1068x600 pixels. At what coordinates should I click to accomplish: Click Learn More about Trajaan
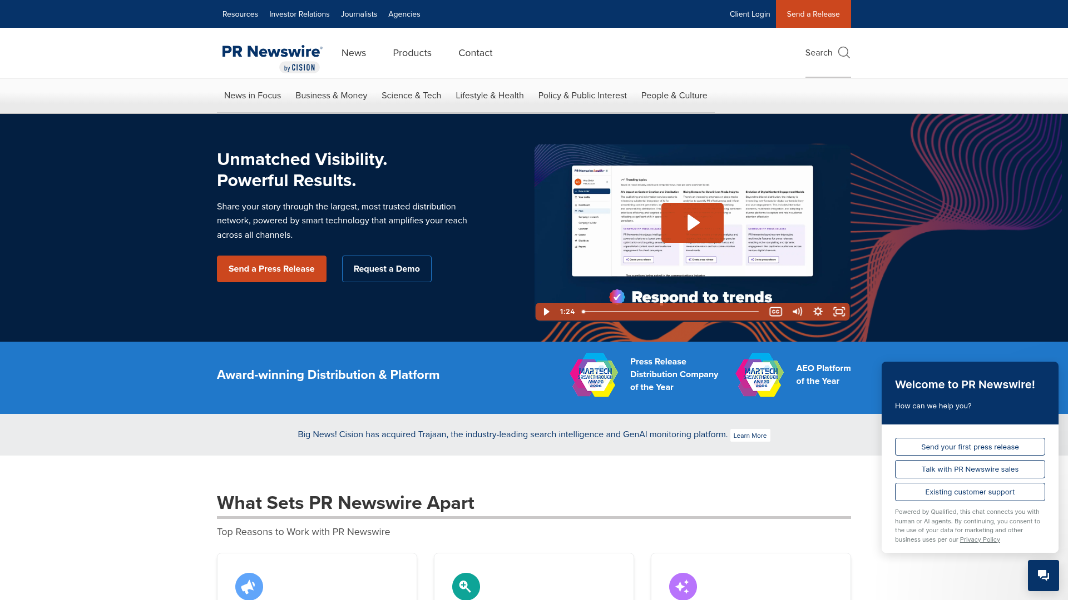click(750, 436)
